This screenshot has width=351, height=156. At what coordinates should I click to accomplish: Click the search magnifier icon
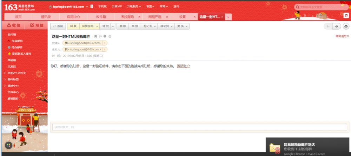(x=298, y=7)
